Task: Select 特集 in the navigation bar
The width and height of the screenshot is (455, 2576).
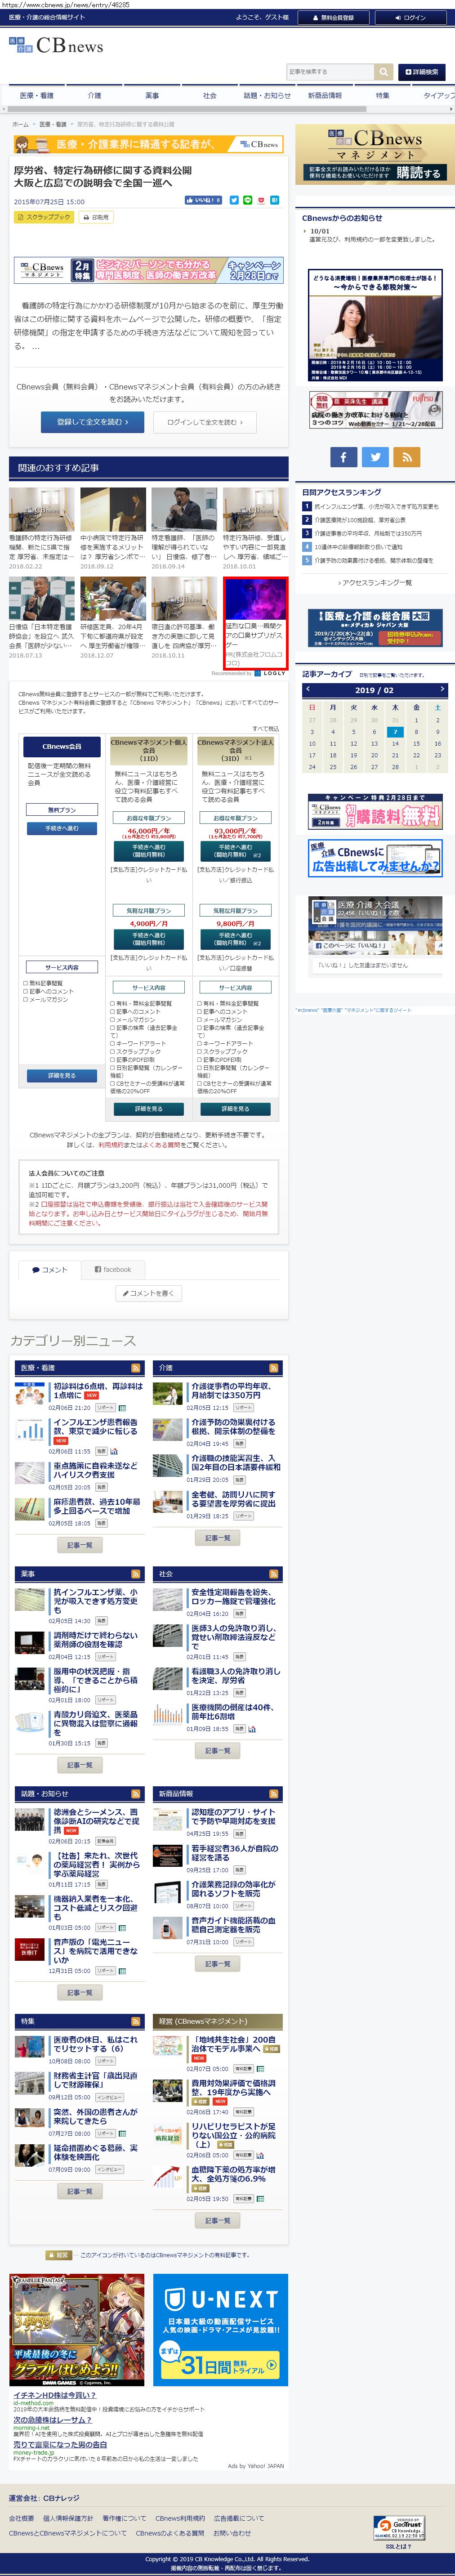Action: [382, 95]
